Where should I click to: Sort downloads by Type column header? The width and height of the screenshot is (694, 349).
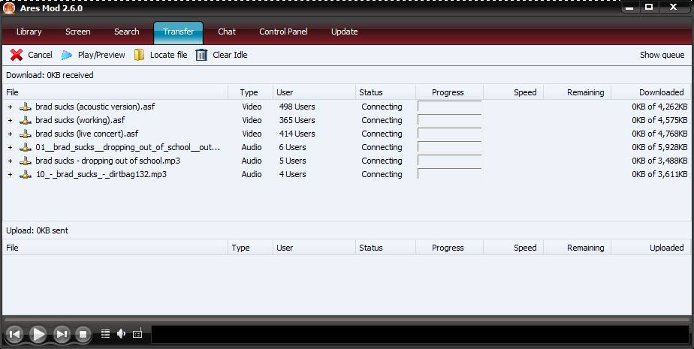251,92
